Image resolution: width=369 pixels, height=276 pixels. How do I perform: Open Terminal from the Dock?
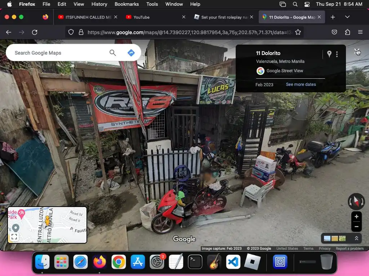(195, 262)
